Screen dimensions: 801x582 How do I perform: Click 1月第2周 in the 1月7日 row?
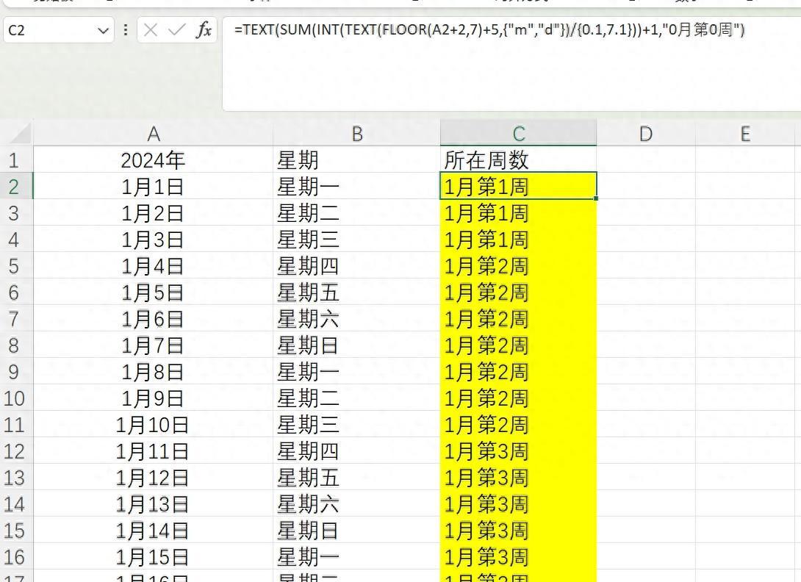[519, 345]
